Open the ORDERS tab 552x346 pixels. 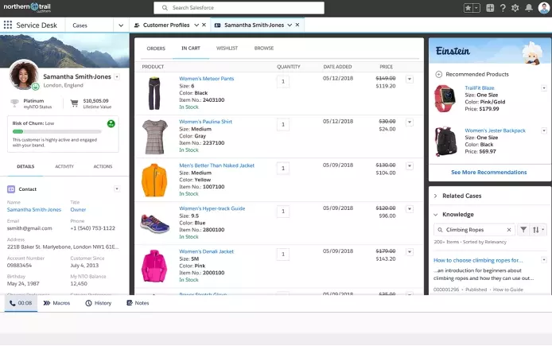pos(156,49)
